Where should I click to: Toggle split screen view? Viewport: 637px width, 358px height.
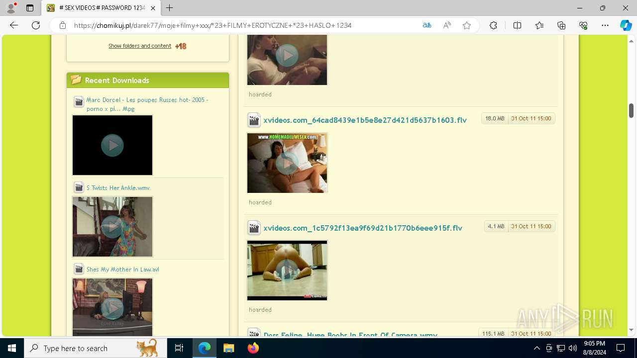point(517,25)
